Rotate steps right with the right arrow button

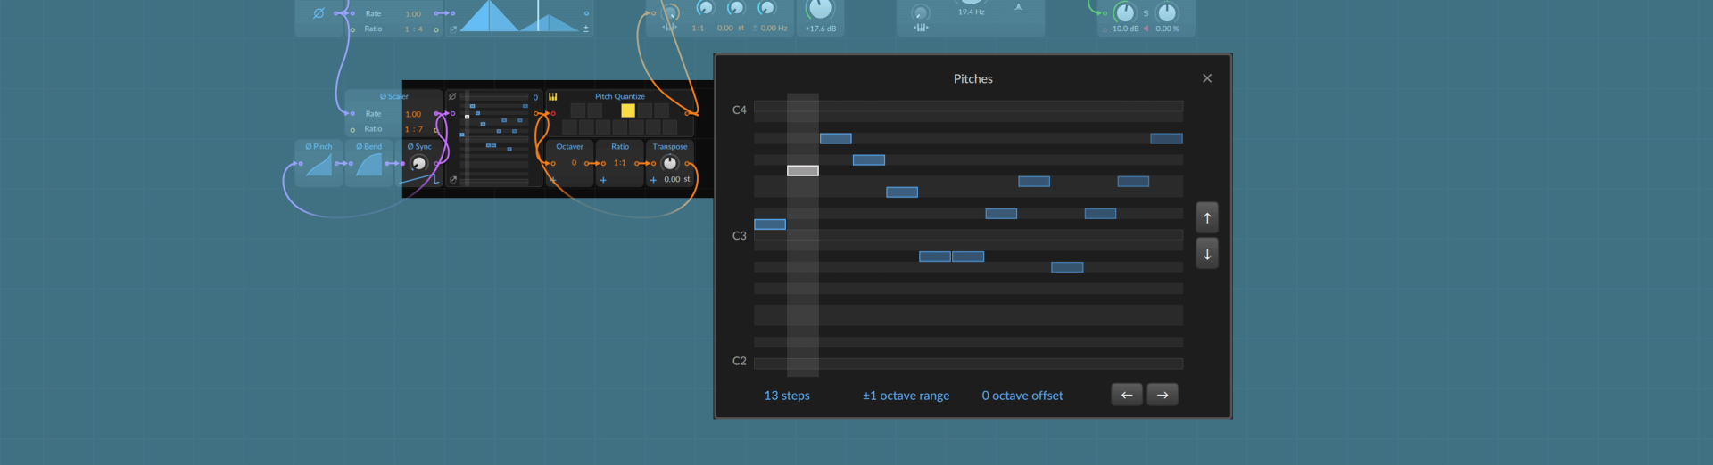(x=1163, y=395)
